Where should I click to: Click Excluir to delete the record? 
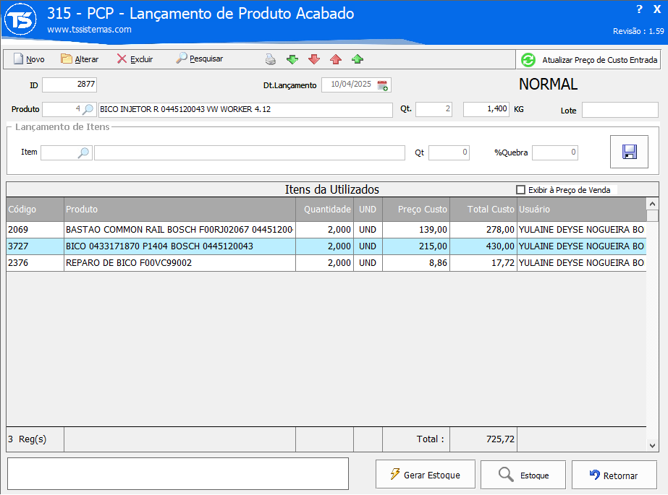(135, 59)
